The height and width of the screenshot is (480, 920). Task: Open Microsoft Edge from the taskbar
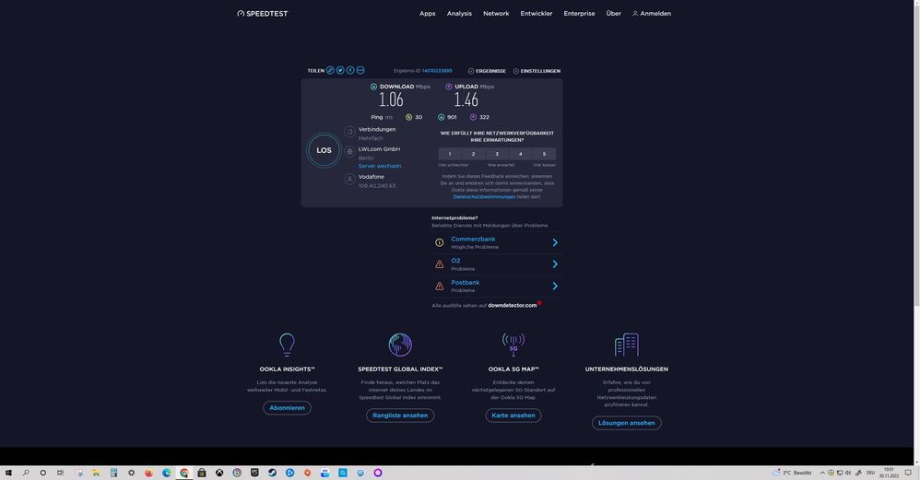point(167,473)
